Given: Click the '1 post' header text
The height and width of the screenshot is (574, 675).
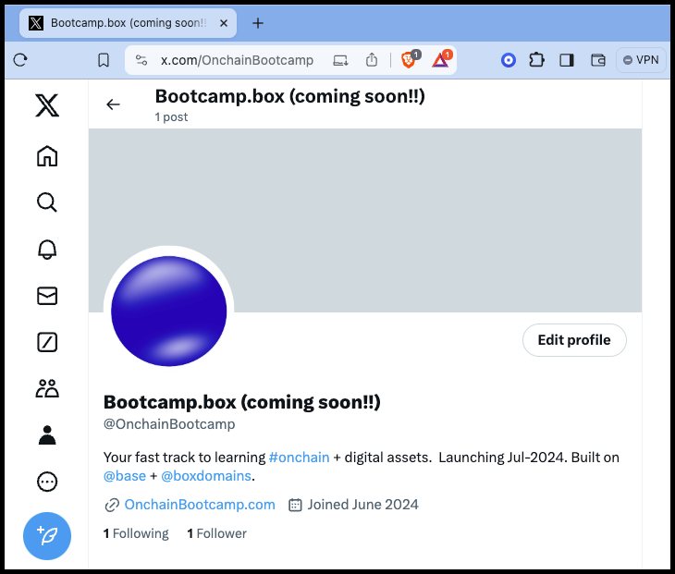Looking at the screenshot, I should pos(171,117).
